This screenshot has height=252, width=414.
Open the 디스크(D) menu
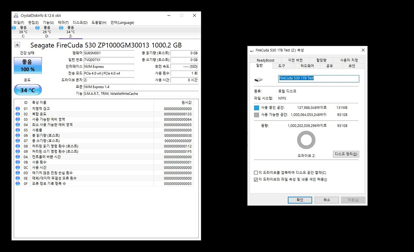[x=80, y=23]
